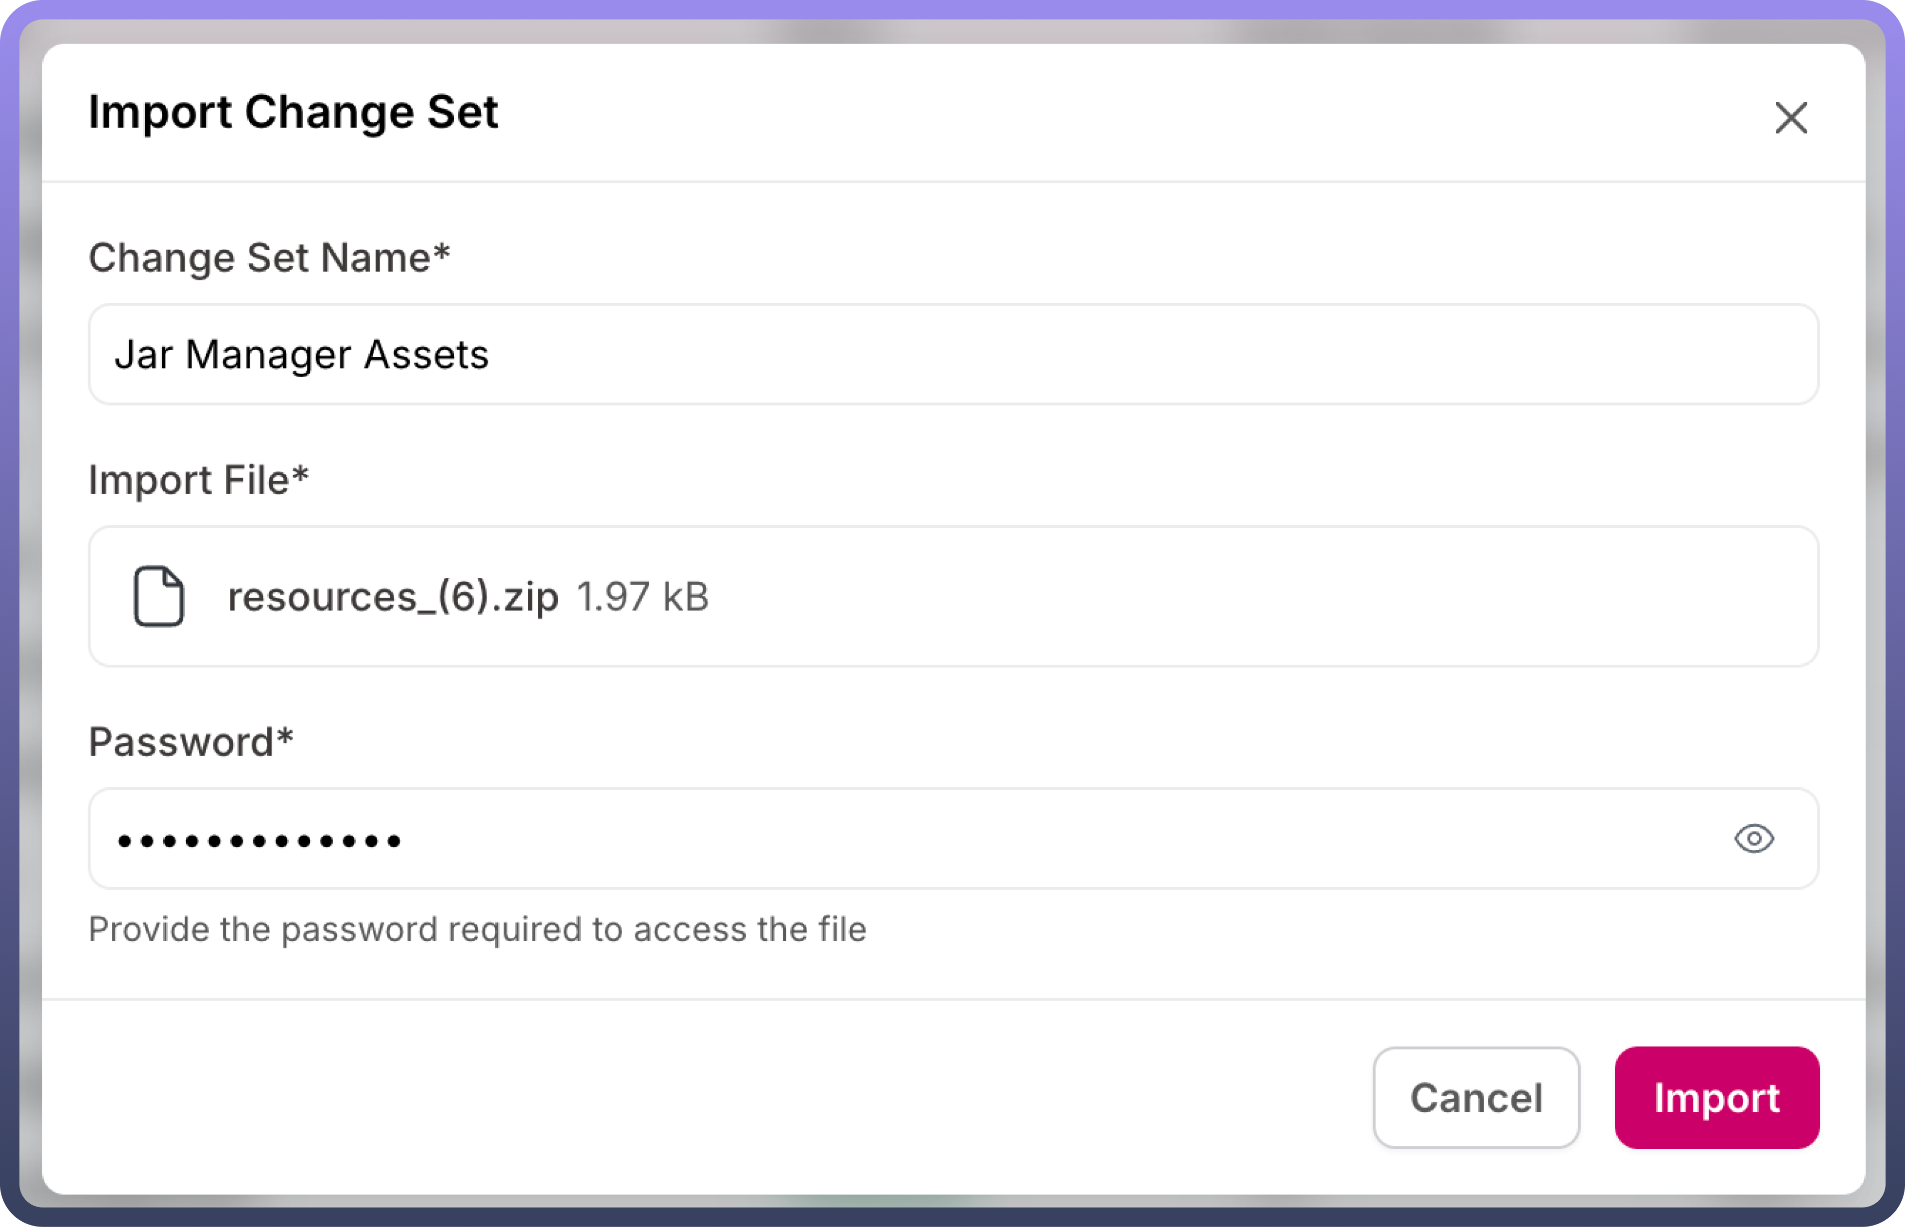Click the 1.97 kB file size text
This screenshot has height=1227, width=1905.
point(642,597)
